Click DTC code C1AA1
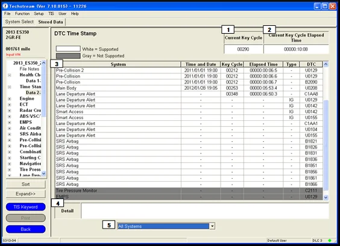This screenshot has height=246, width=340. pyautogui.click(x=311, y=123)
